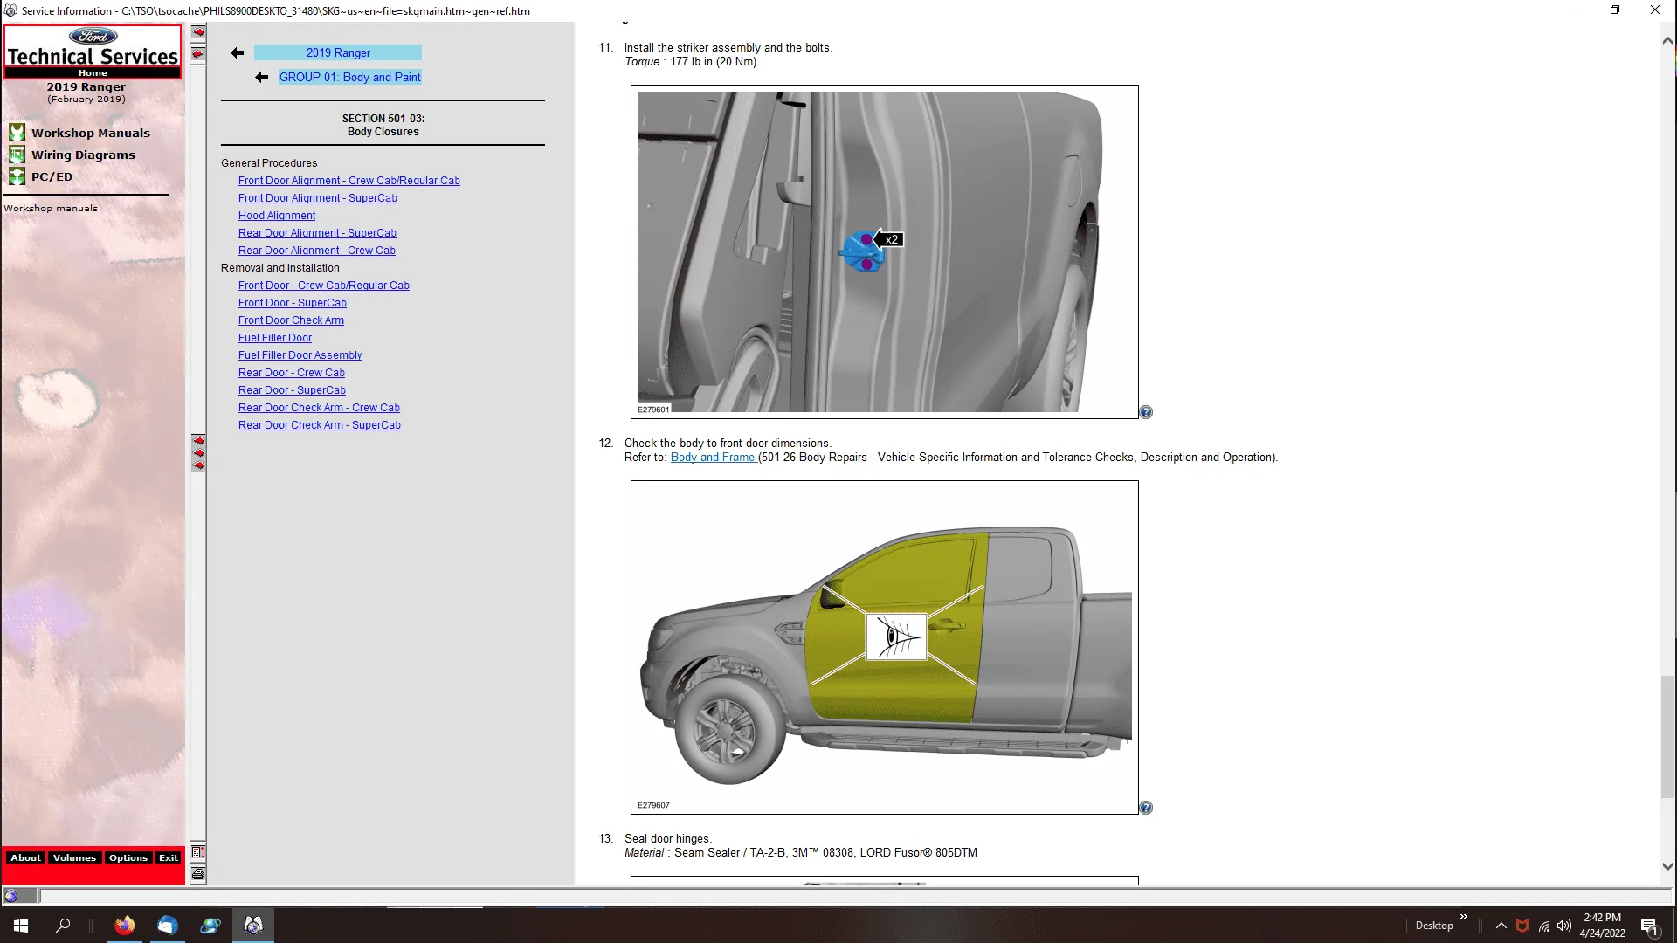Open Wiring Diagrams section

pyautogui.click(x=84, y=155)
